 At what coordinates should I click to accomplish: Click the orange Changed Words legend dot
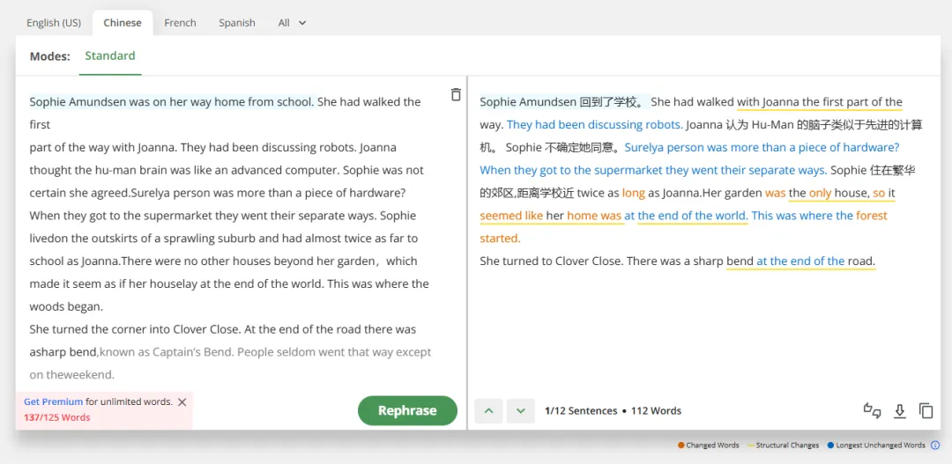tap(681, 446)
